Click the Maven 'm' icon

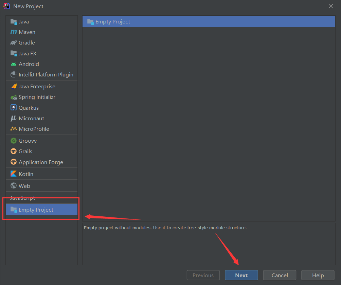pos(14,32)
